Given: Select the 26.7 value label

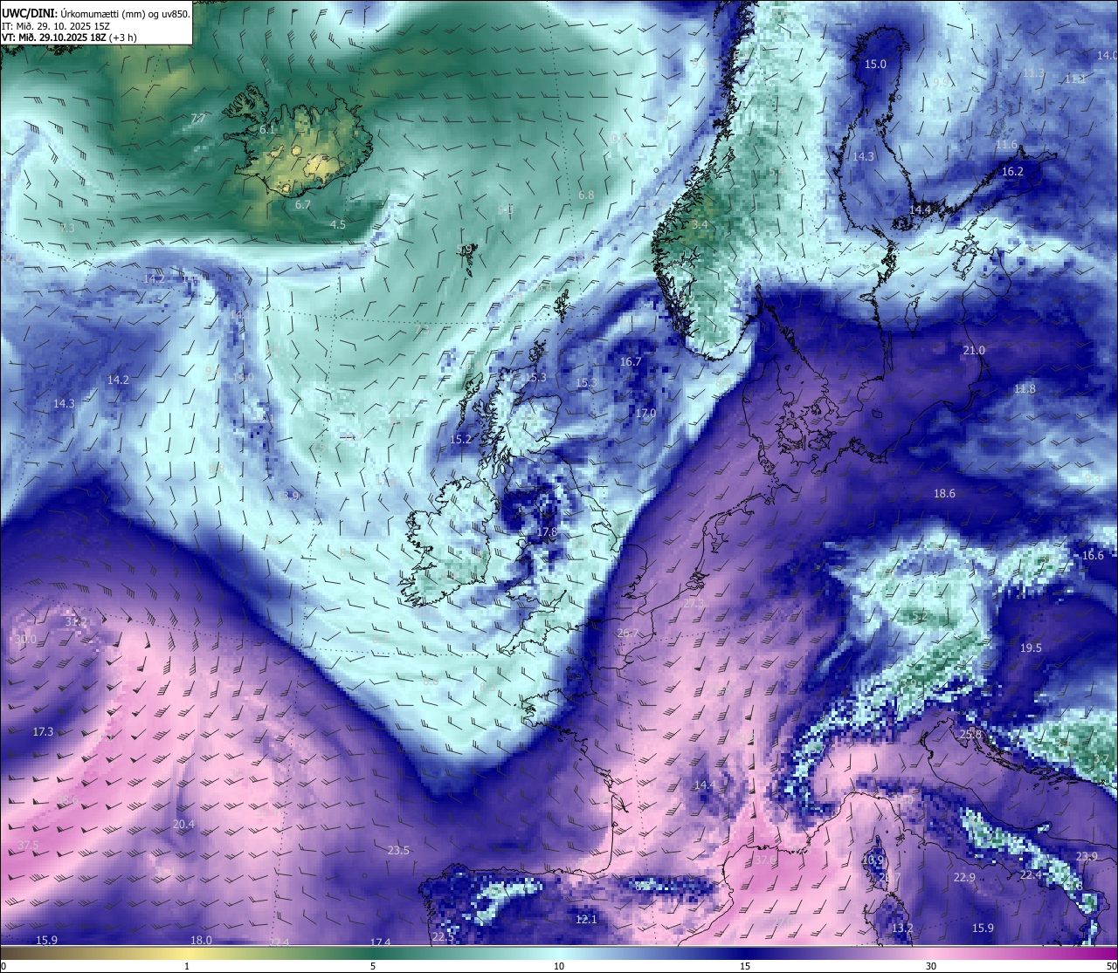Looking at the screenshot, I should 627,633.
